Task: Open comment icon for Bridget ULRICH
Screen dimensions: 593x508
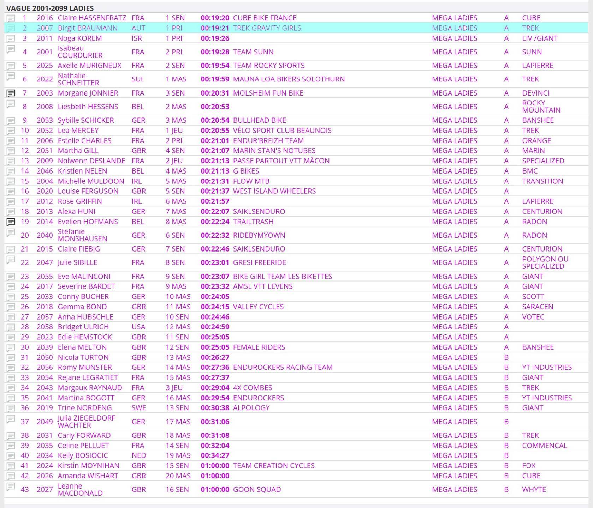Action: [x=11, y=327]
